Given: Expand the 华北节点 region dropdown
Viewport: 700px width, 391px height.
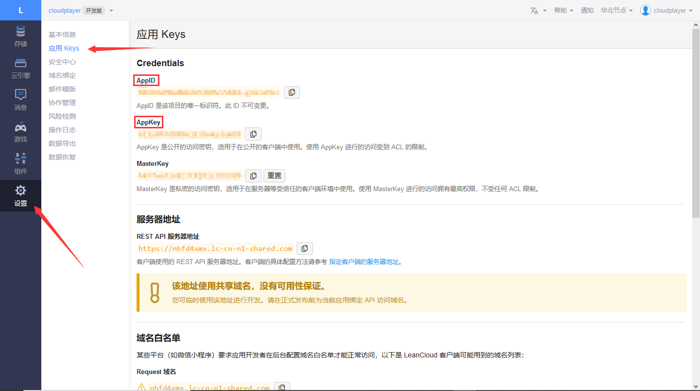Looking at the screenshot, I should tap(616, 10).
